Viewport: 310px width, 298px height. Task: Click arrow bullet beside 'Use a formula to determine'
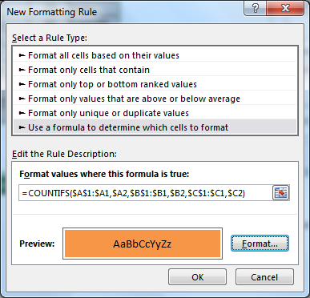point(22,127)
